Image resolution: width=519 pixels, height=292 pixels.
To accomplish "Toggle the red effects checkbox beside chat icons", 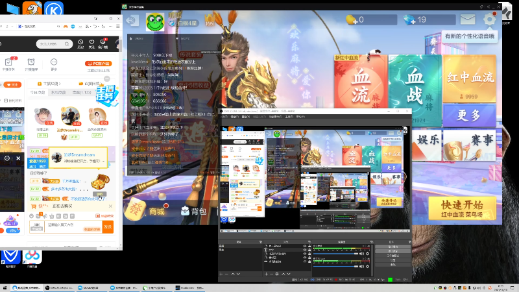I will tap(98, 216).
